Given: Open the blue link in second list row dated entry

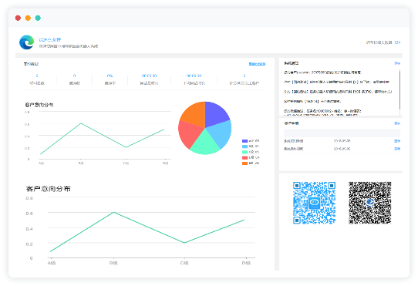Looking at the screenshot, I should tap(397, 149).
